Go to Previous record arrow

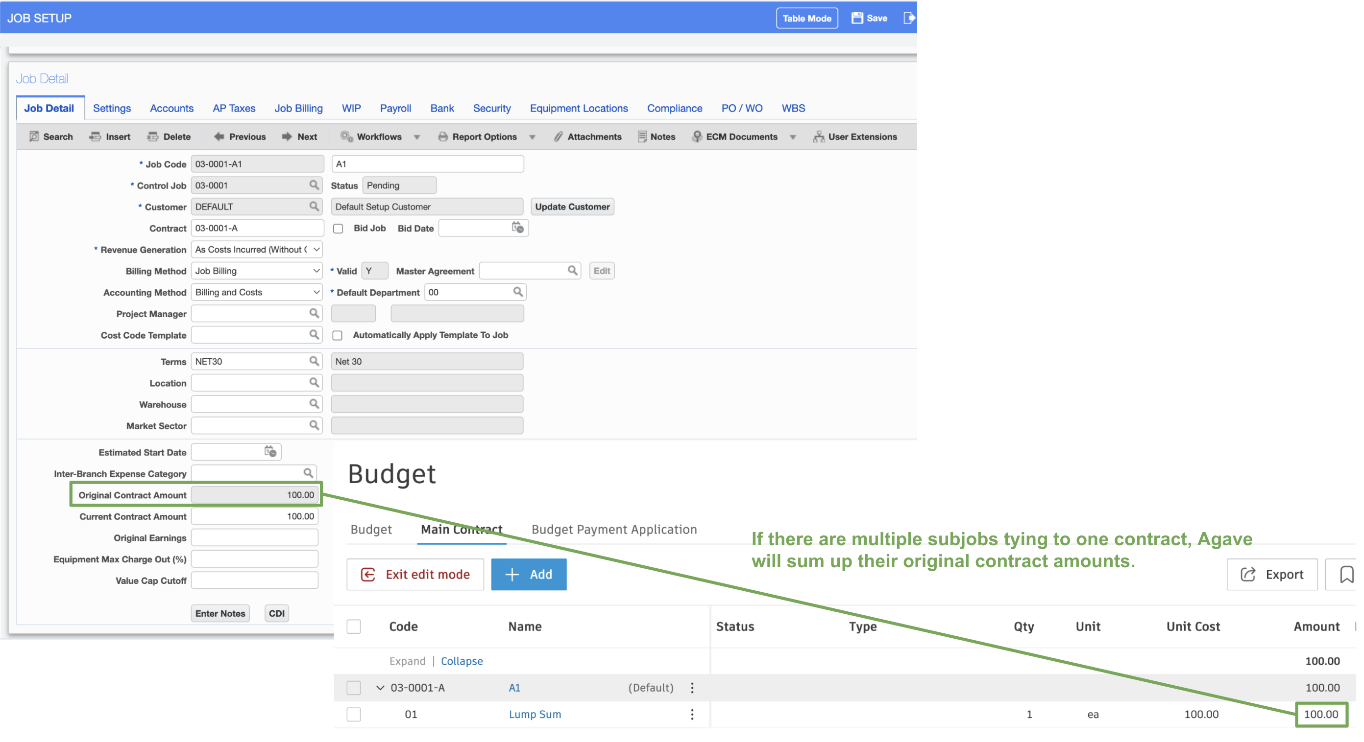coord(219,137)
